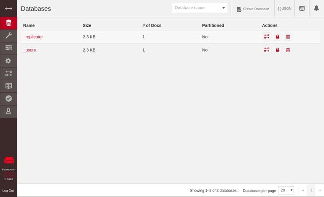Open Active Tasks from the sidebar
The width and height of the screenshot is (324, 197).
point(8,48)
